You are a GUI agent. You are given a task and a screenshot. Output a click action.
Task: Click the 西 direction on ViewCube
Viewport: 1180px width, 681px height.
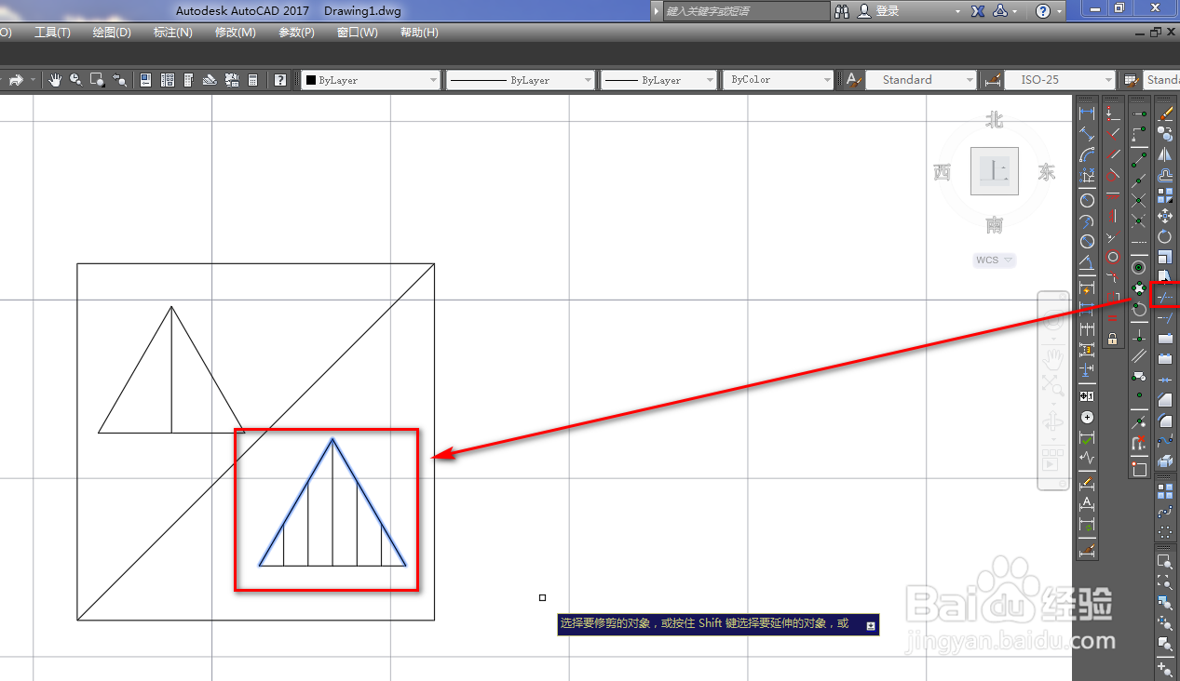click(943, 172)
